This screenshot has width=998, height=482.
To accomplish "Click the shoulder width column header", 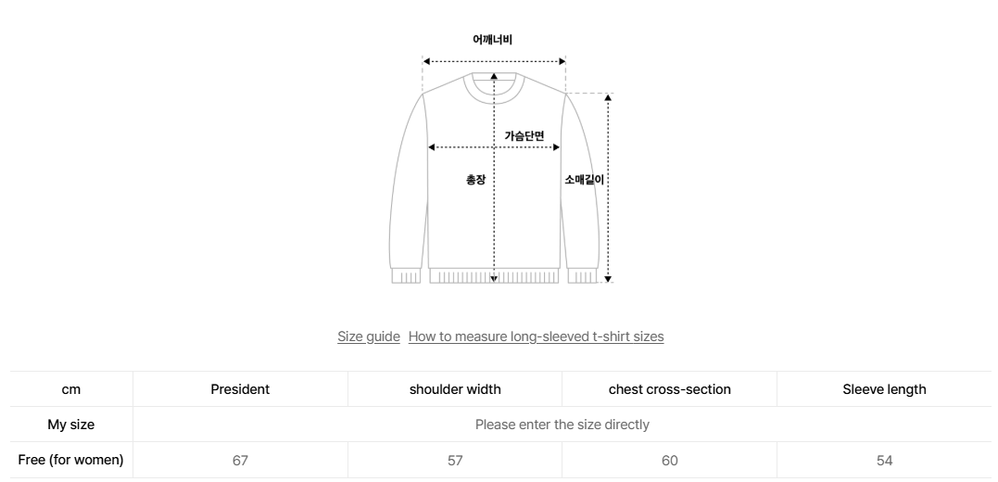I will pyautogui.click(x=455, y=389).
